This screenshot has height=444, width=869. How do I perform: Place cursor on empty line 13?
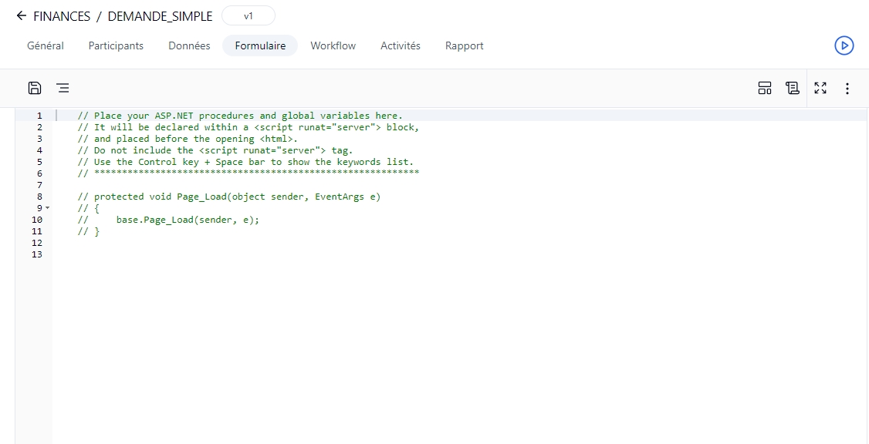pos(232,254)
